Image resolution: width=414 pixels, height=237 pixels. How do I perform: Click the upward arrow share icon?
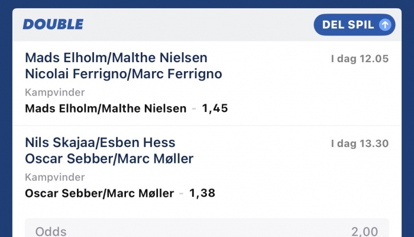pyautogui.click(x=385, y=25)
